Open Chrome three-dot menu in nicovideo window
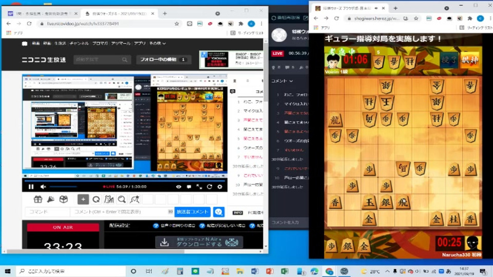This screenshot has width=493, height=277. pos(261,24)
